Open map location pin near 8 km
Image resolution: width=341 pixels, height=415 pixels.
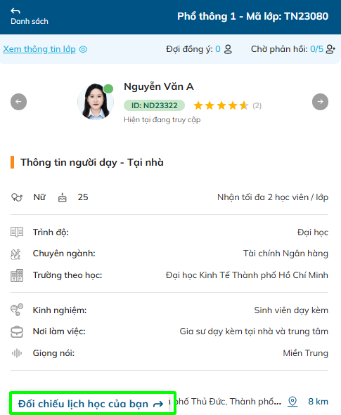pos(292,402)
